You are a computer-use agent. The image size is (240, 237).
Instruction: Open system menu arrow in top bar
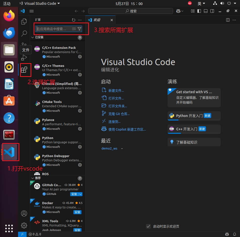pos(235,3)
